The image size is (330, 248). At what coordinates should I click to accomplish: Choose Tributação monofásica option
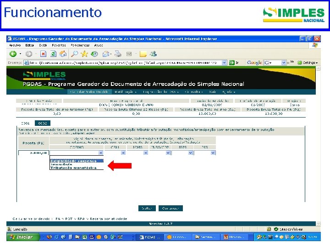coord(77,168)
